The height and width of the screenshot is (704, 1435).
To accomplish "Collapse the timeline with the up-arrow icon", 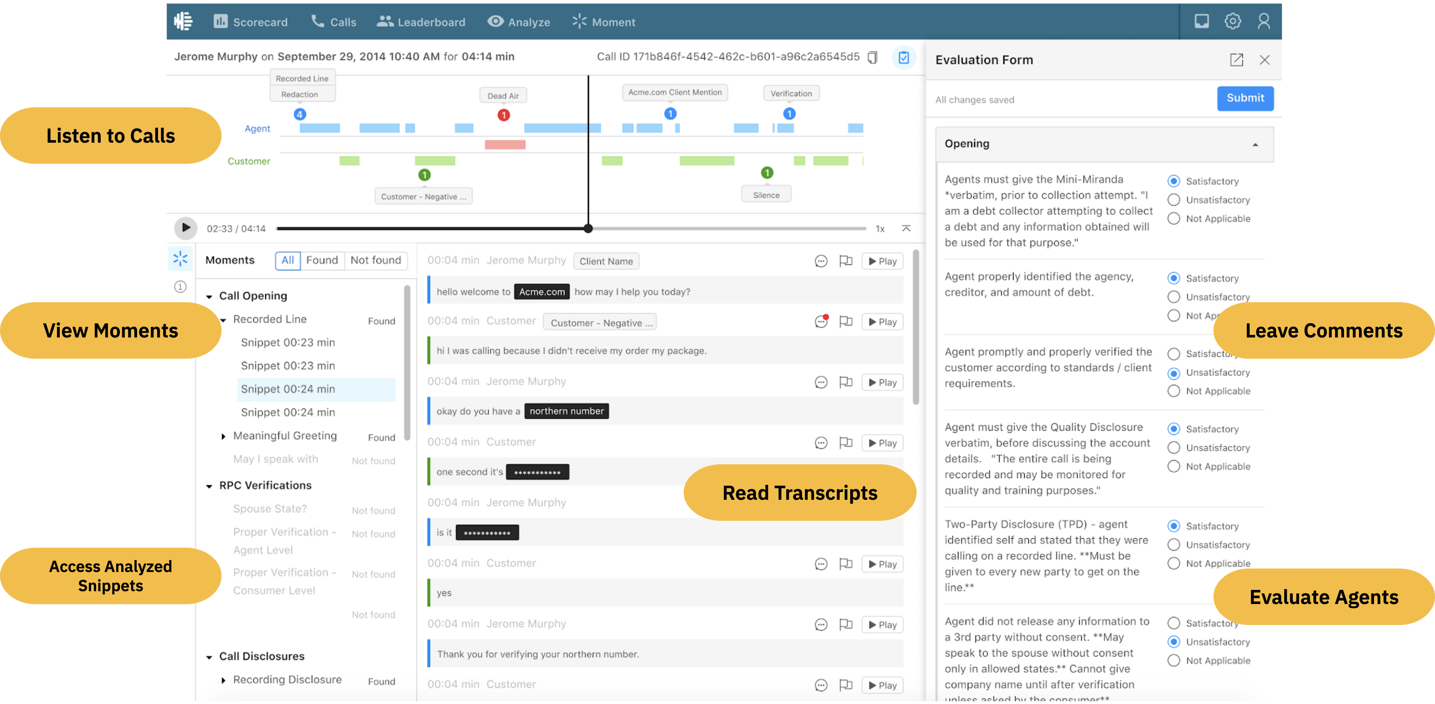I will click(906, 229).
